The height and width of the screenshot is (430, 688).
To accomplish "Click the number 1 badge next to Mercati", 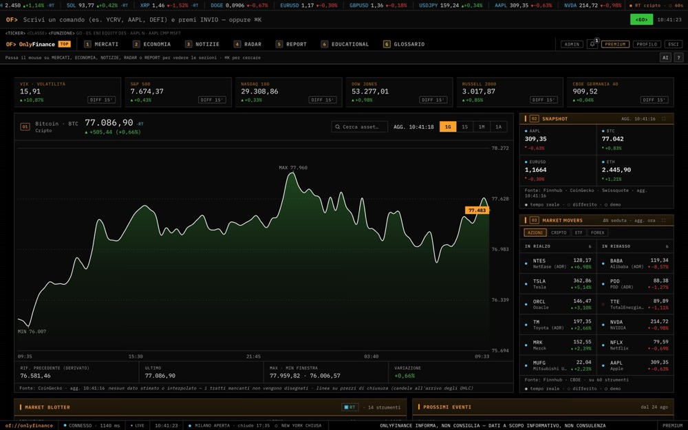I will click(87, 44).
